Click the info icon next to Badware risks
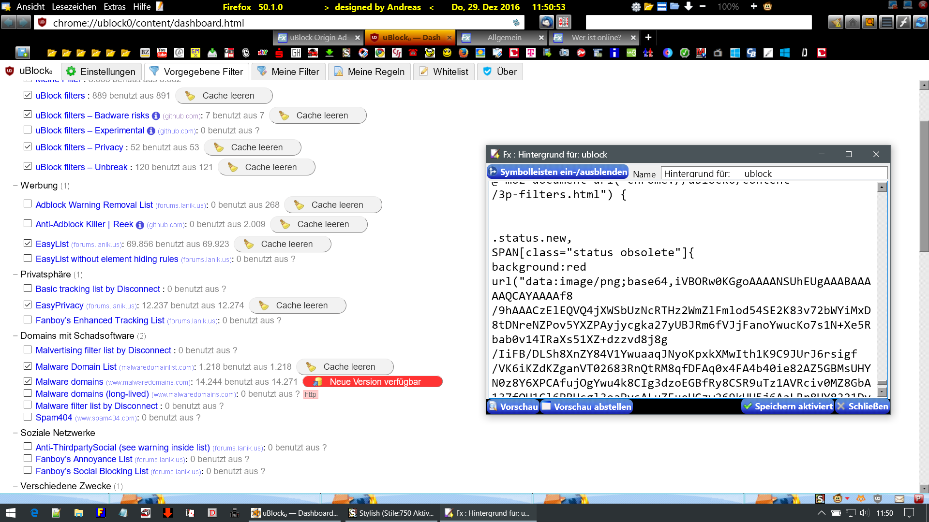This screenshot has width=929, height=522. click(x=156, y=116)
